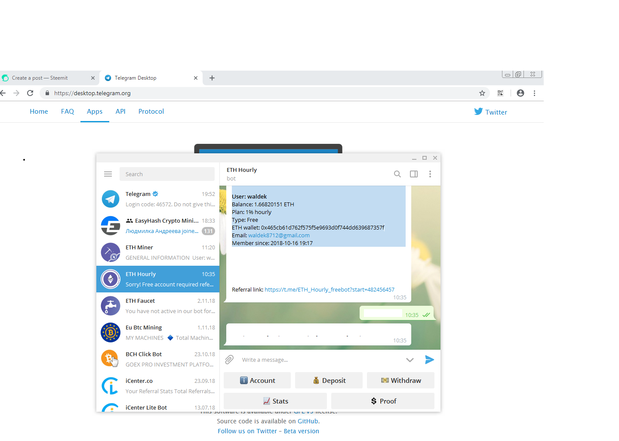Switch to the Telegram Desktop tab
Viewport: 619px width, 441px height.
151,78
